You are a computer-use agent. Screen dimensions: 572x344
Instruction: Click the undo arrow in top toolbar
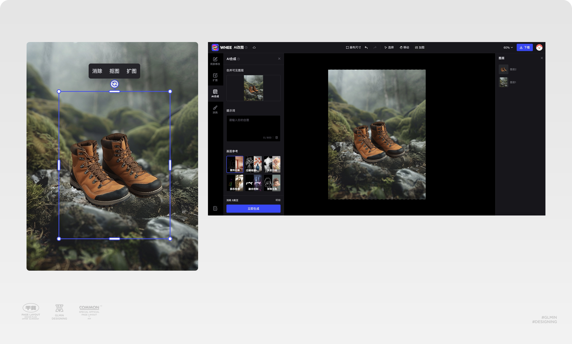click(366, 47)
